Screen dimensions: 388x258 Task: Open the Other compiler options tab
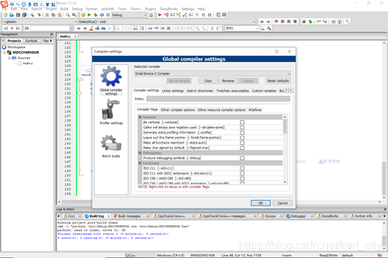pyautogui.click(x=178, y=110)
